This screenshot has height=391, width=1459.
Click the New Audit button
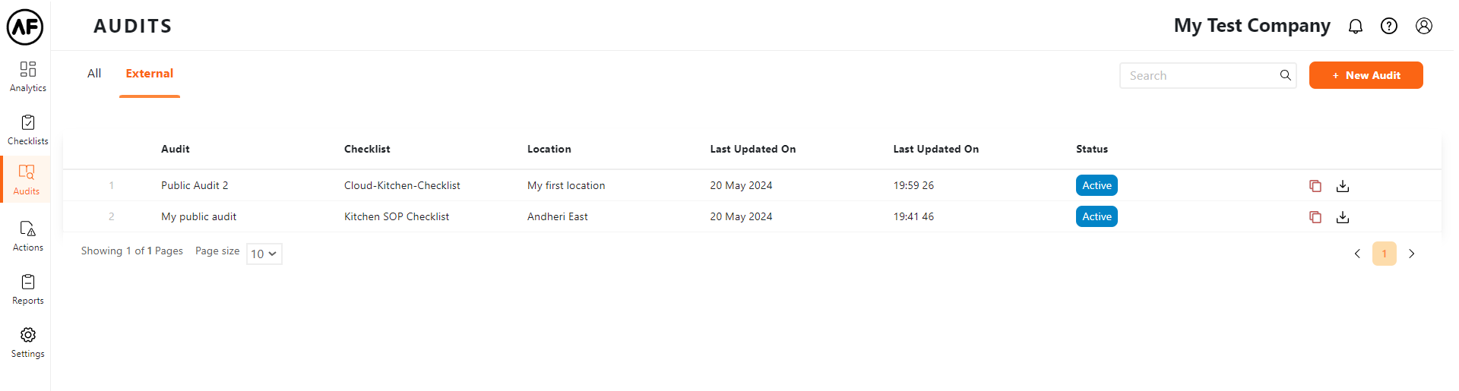pyautogui.click(x=1366, y=75)
